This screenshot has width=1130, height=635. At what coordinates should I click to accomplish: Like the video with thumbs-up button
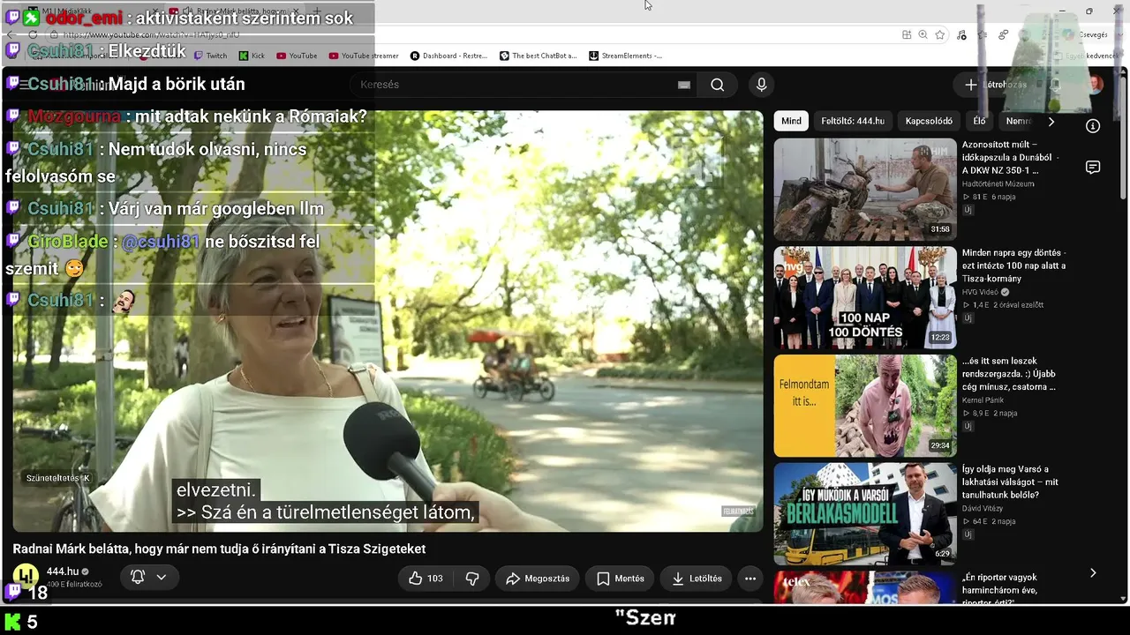coord(426,579)
